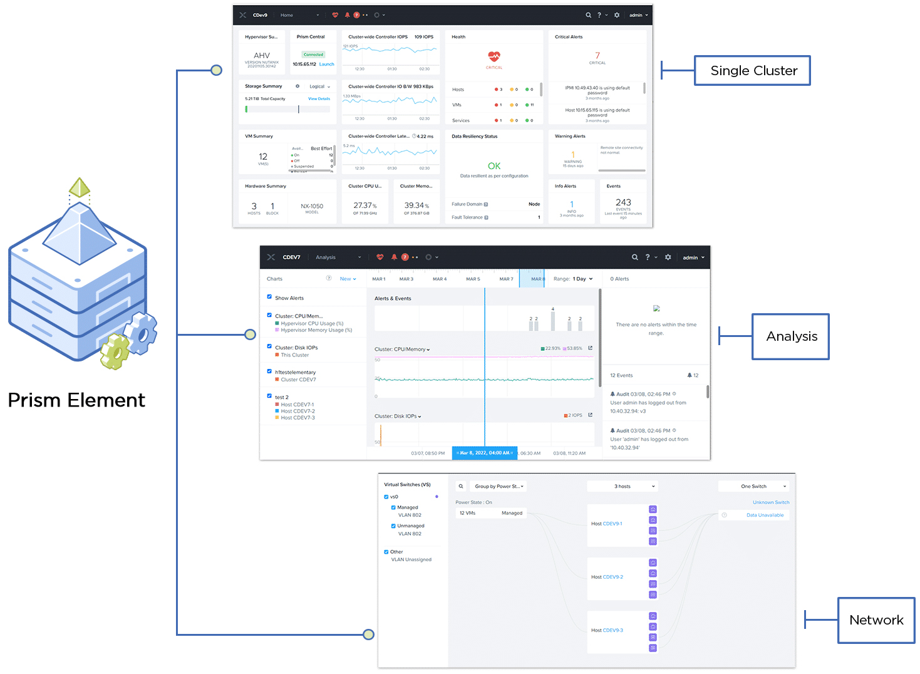This screenshot has height=674, width=920.
Task: Open 3 hosts dropdown
Action: (622, 486)
